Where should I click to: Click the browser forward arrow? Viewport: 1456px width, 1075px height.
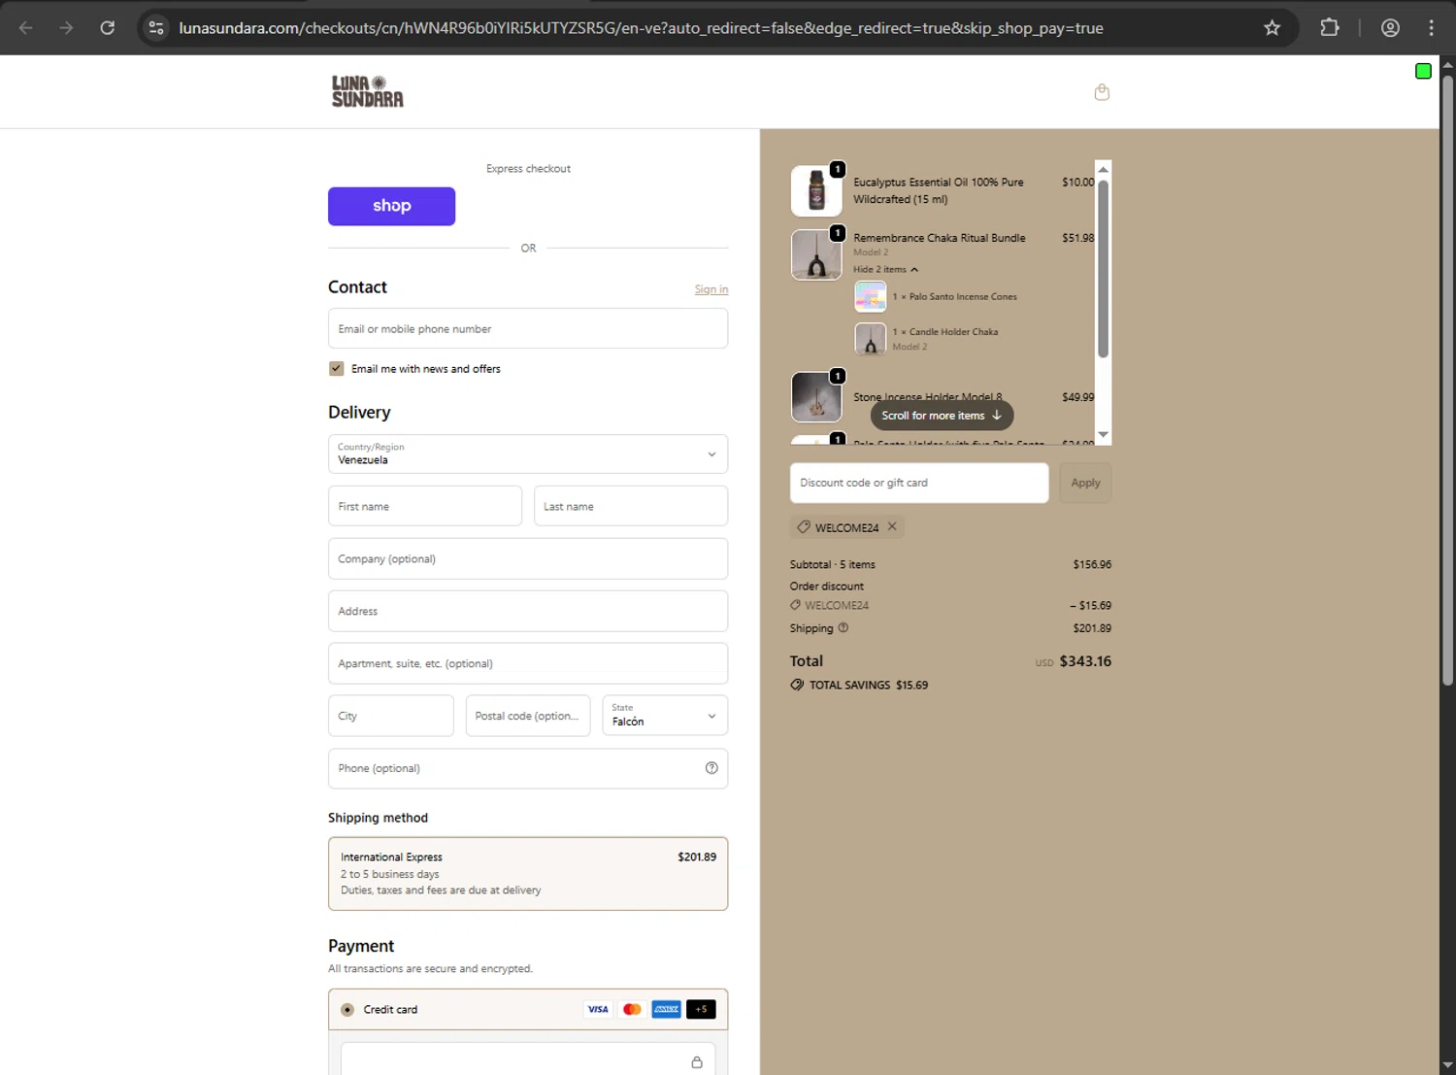(66, 28)
